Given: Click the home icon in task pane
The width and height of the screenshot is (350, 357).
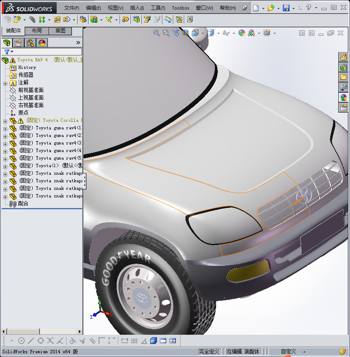Looking at the screenshot, I should [344, 58].
